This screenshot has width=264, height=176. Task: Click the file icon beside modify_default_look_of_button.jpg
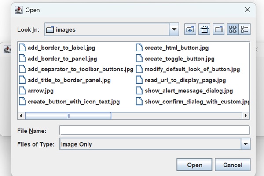139,69
